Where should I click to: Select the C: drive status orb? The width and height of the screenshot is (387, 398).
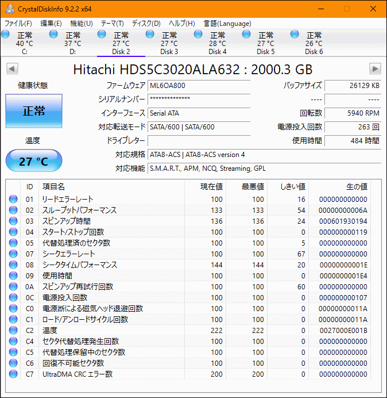coord(6,35)
